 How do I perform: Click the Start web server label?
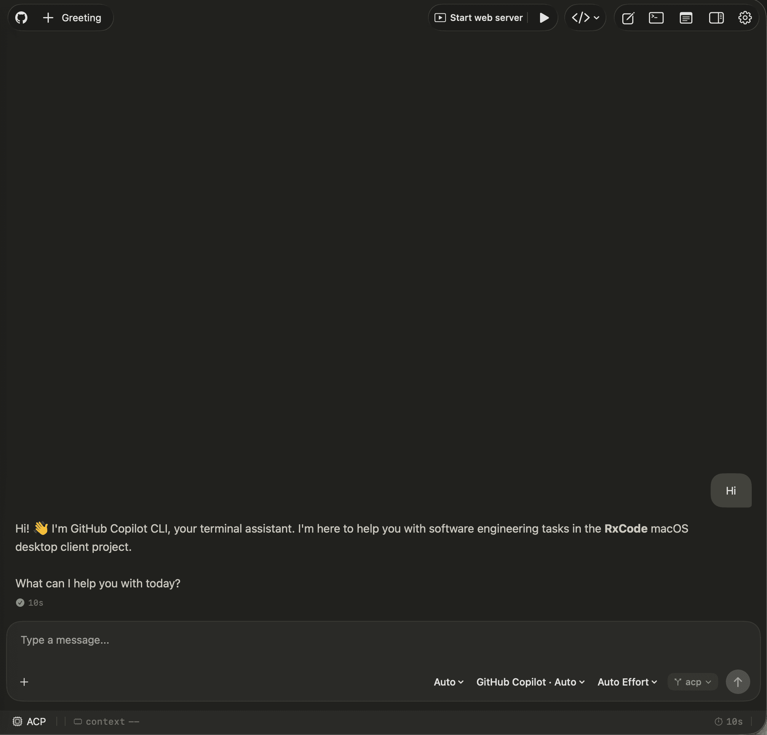pyautogui.click(x=486, y=17)
